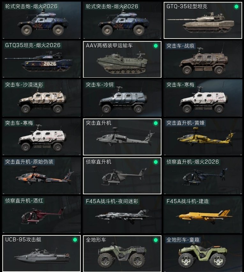Click the green equipped dot on 突击直升机

point(156,123)
